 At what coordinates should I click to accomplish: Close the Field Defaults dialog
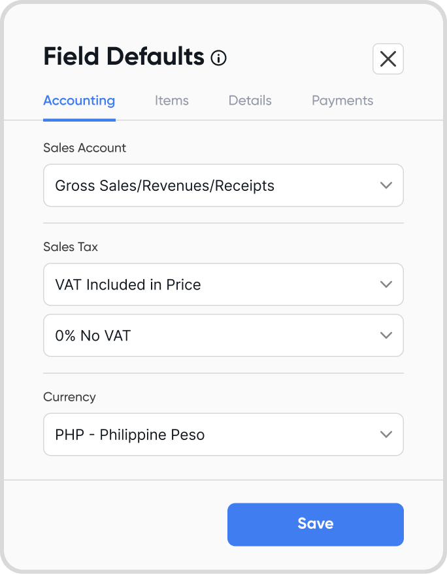(388, 59)
